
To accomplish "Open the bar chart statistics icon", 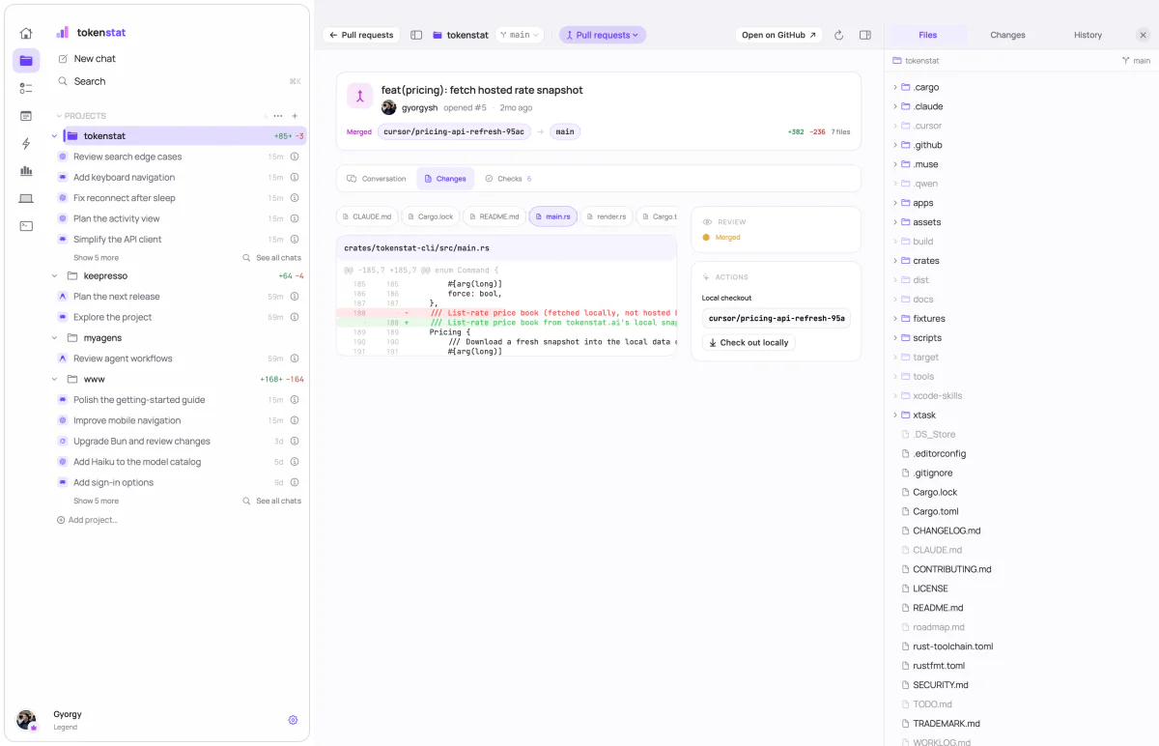I will point(26,171).
